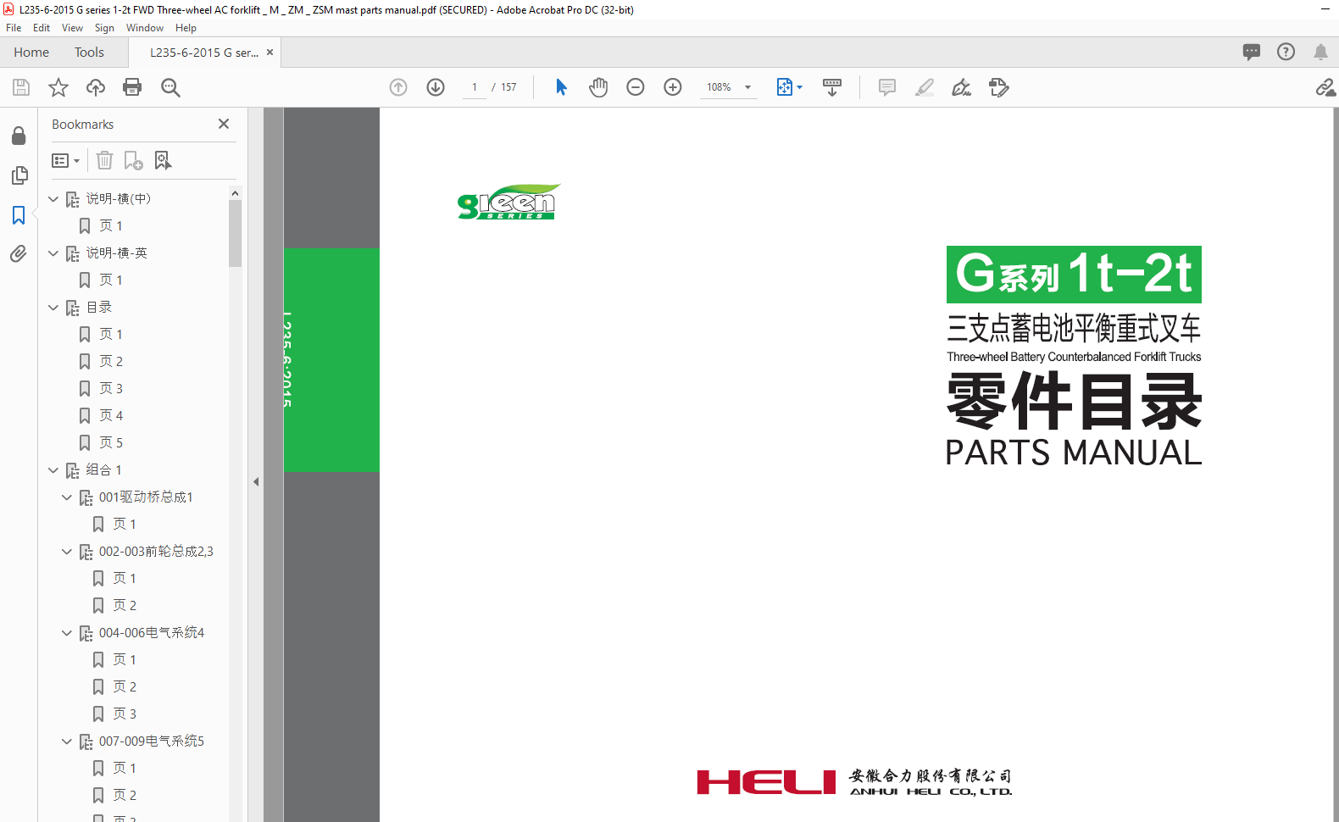This screenshot has height=822, width=1339.
Task: Collapse the 说明-横-英 bookmark
Action: (53, 253)
